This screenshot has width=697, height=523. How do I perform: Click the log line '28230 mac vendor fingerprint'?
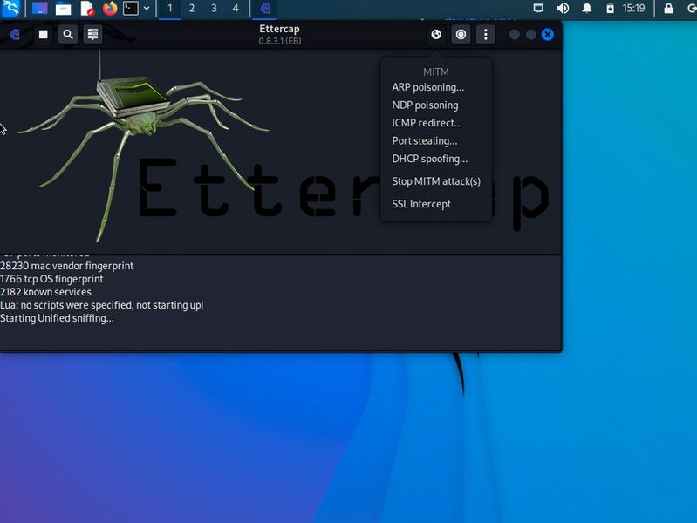[x=66, y=266]
